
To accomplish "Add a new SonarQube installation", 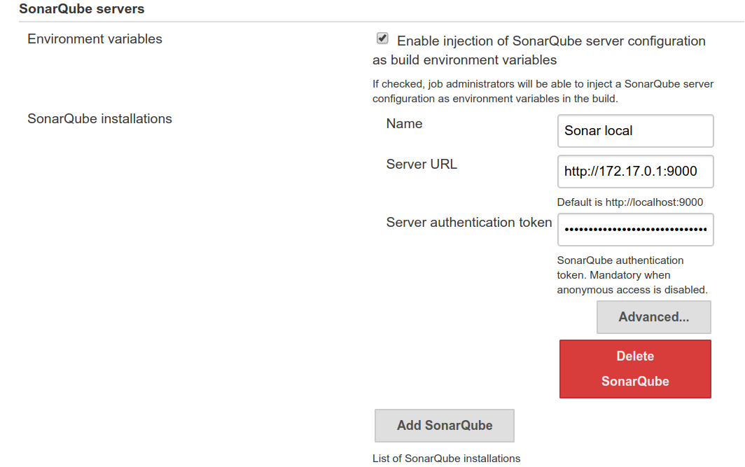I will (x=444, y=425).
